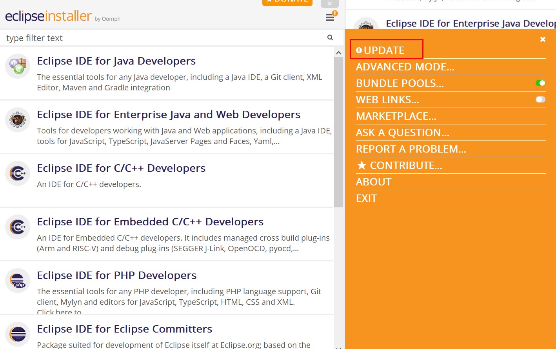
Task: Click the C/C++ Developers package icon
Action: pos(18,173)
